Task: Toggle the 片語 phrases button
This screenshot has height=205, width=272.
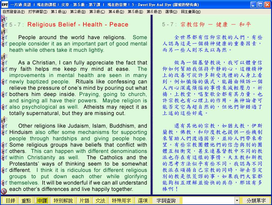Action: (83, 200)
